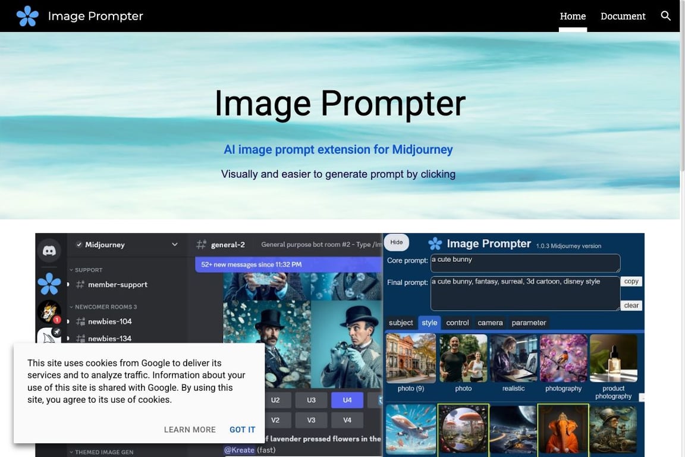Click the flower logo in Image Prompter panel
Image resolution: width=685 pixels, height=457 pixels.
[x=435, y=243]
